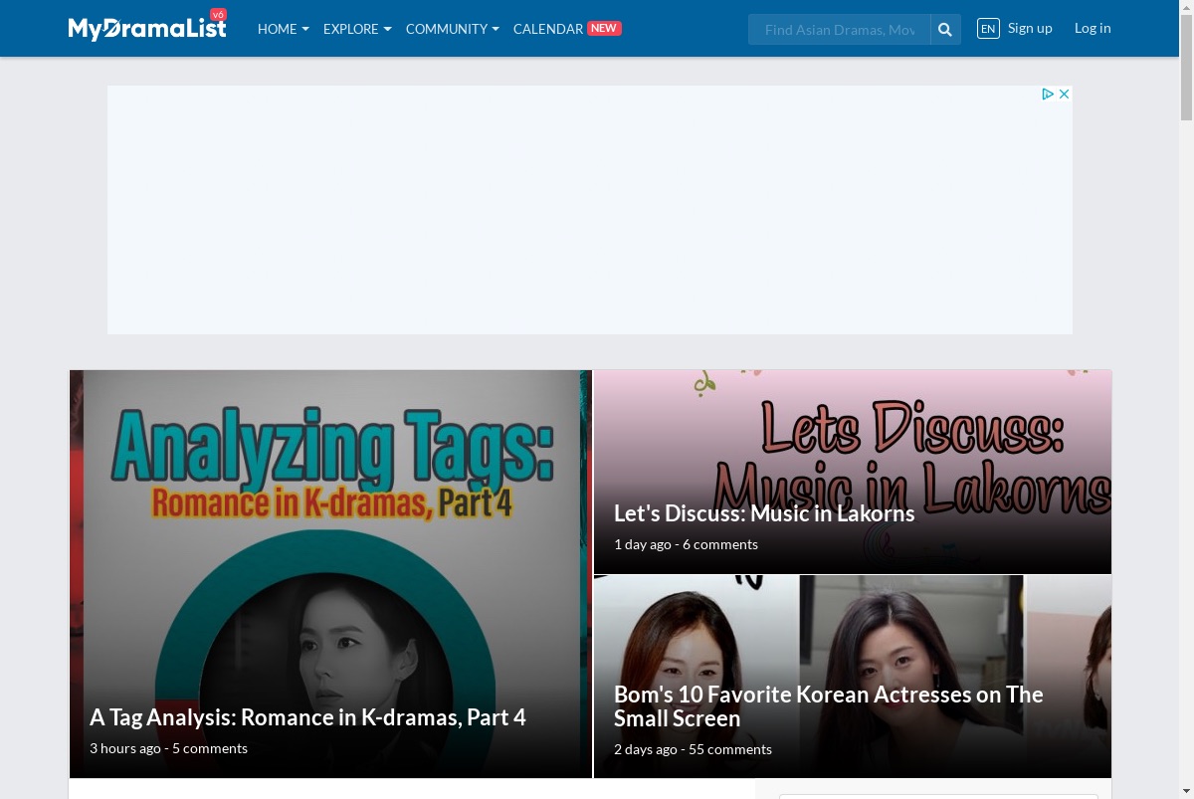This screenshot has height=799, width=1194.
Task: Expand the COMMUNITY dropdown menu
Action: coord(453,29)
